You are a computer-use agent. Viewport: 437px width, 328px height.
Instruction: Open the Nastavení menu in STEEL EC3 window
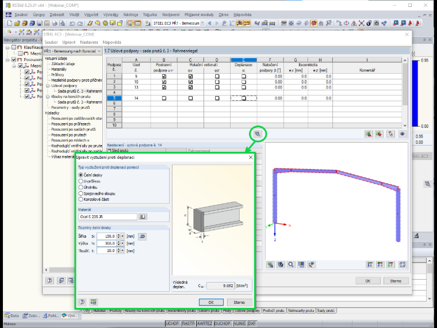(x=89, y=42)
